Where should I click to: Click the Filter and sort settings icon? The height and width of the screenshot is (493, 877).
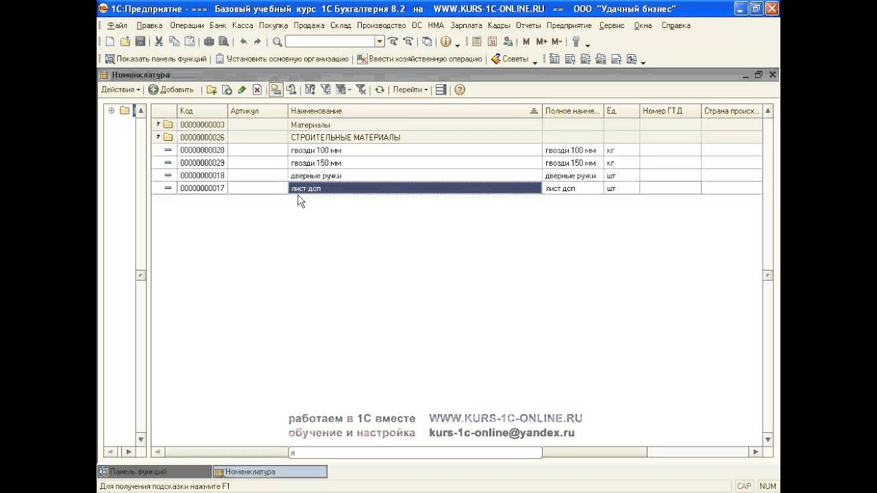310,90
